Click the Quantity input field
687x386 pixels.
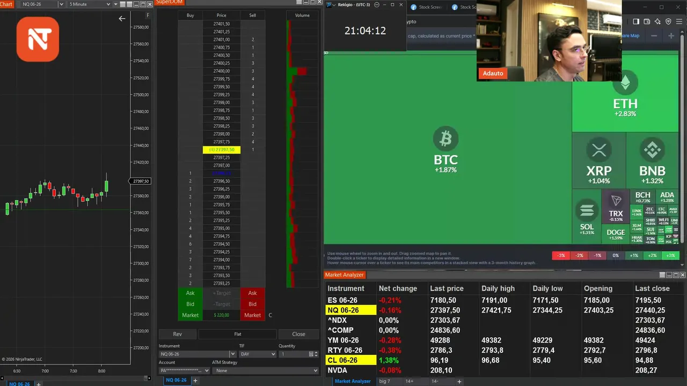pyautogui.click(x=293, y=354)
